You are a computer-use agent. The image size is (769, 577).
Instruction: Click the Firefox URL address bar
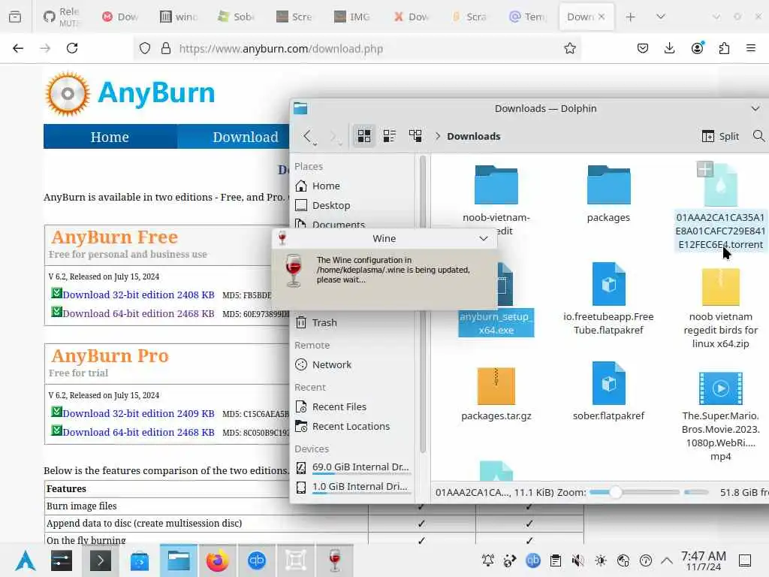[x=357, y=49]
